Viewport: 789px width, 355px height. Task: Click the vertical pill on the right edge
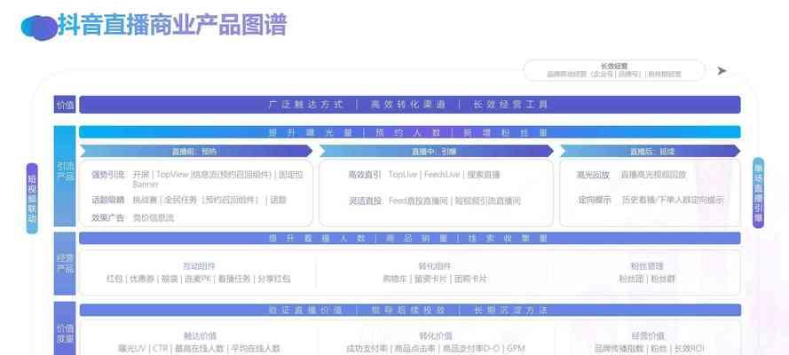[x=758, y=193]
